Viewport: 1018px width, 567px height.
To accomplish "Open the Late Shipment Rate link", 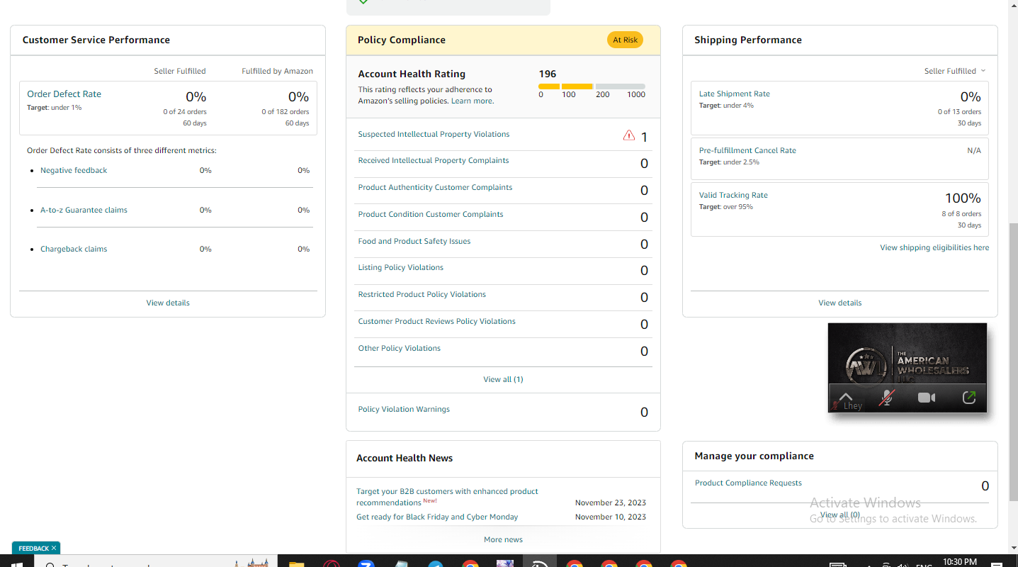I will 734,94.
